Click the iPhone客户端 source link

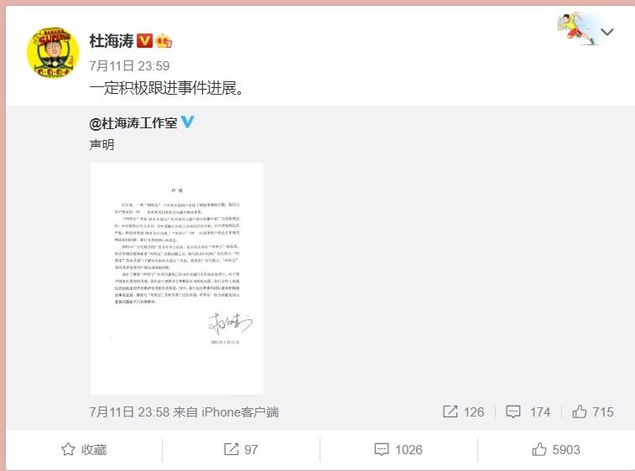click(x=240, y=412)
